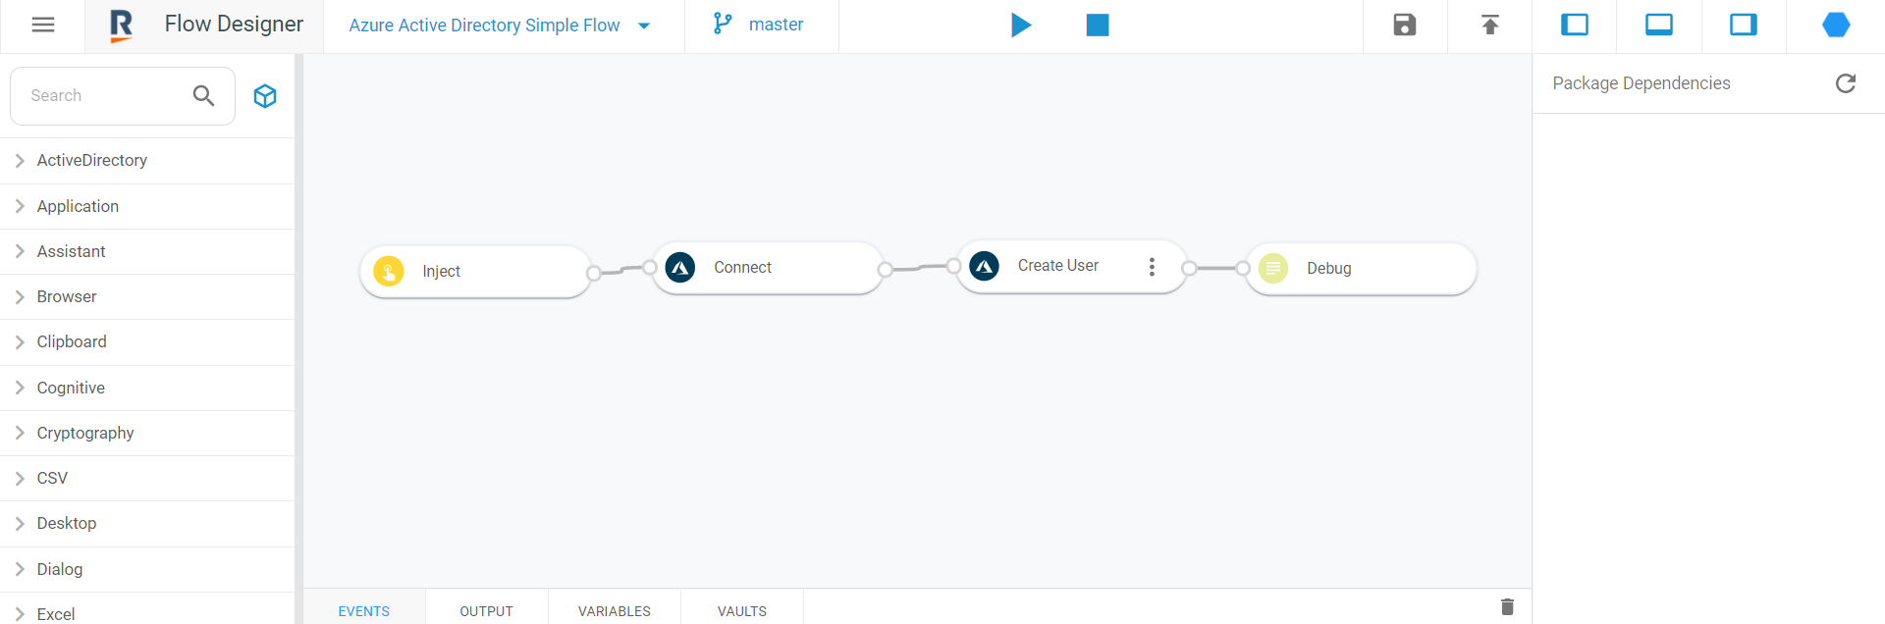Save the current flow

[1404, 25]
